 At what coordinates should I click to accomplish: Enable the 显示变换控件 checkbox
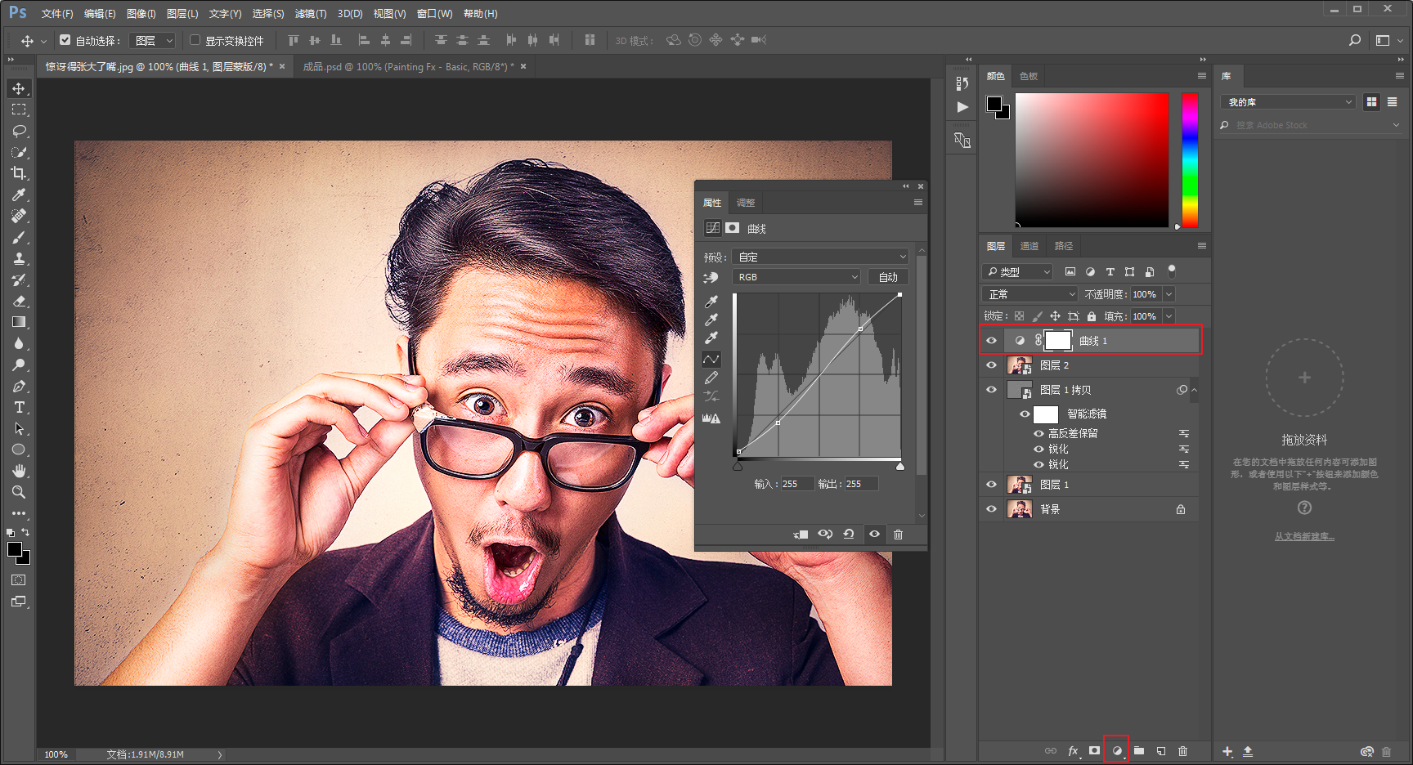pos(195,40)
